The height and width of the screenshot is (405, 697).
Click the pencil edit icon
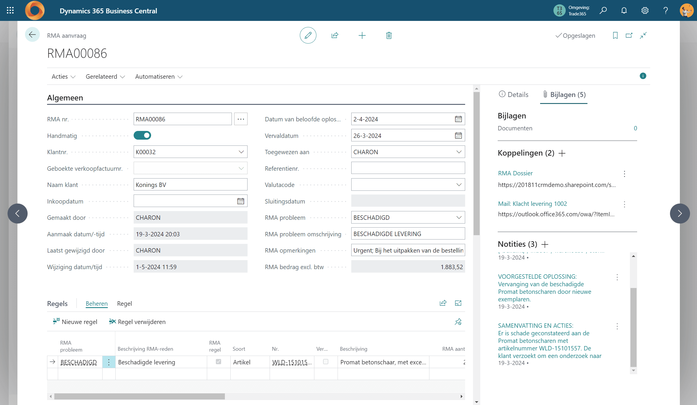coord(308,35)
